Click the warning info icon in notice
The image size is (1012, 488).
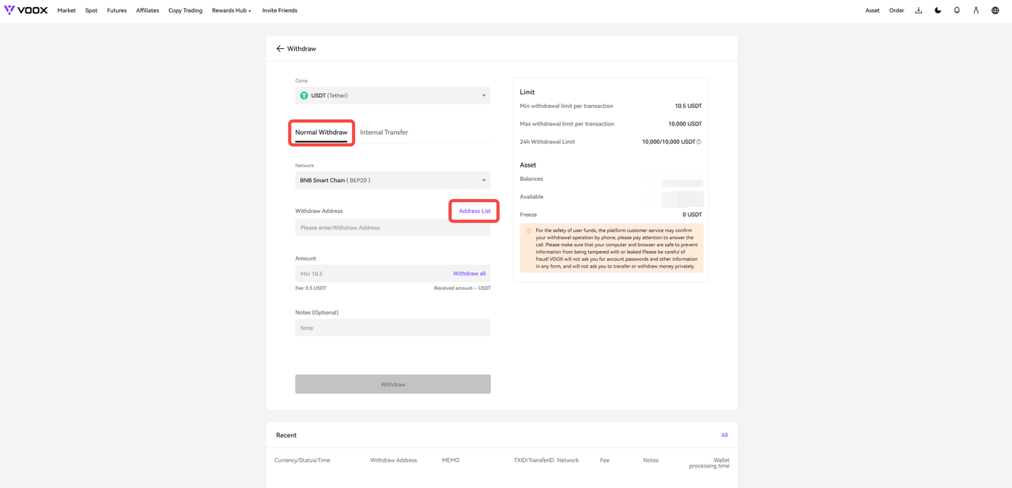(x=528, y=231)
